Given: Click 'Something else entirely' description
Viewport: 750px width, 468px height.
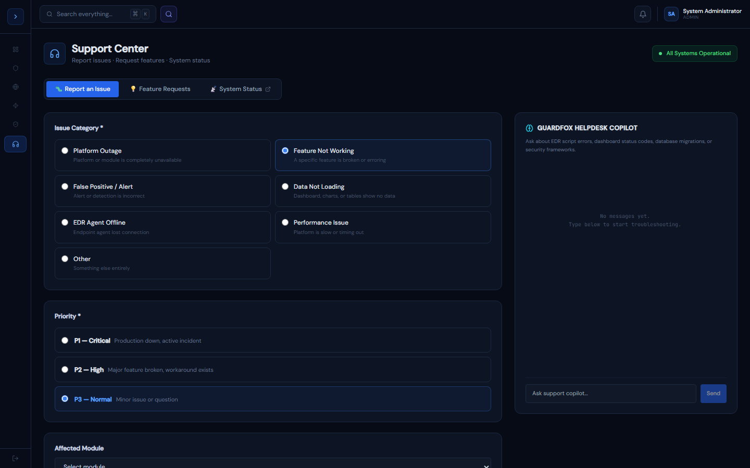Looking at the screenshot, I should 102,268.
